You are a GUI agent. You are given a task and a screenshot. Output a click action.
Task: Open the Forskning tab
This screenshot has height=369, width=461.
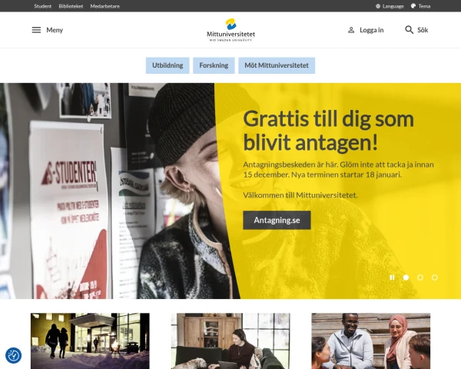click(214, 65)
